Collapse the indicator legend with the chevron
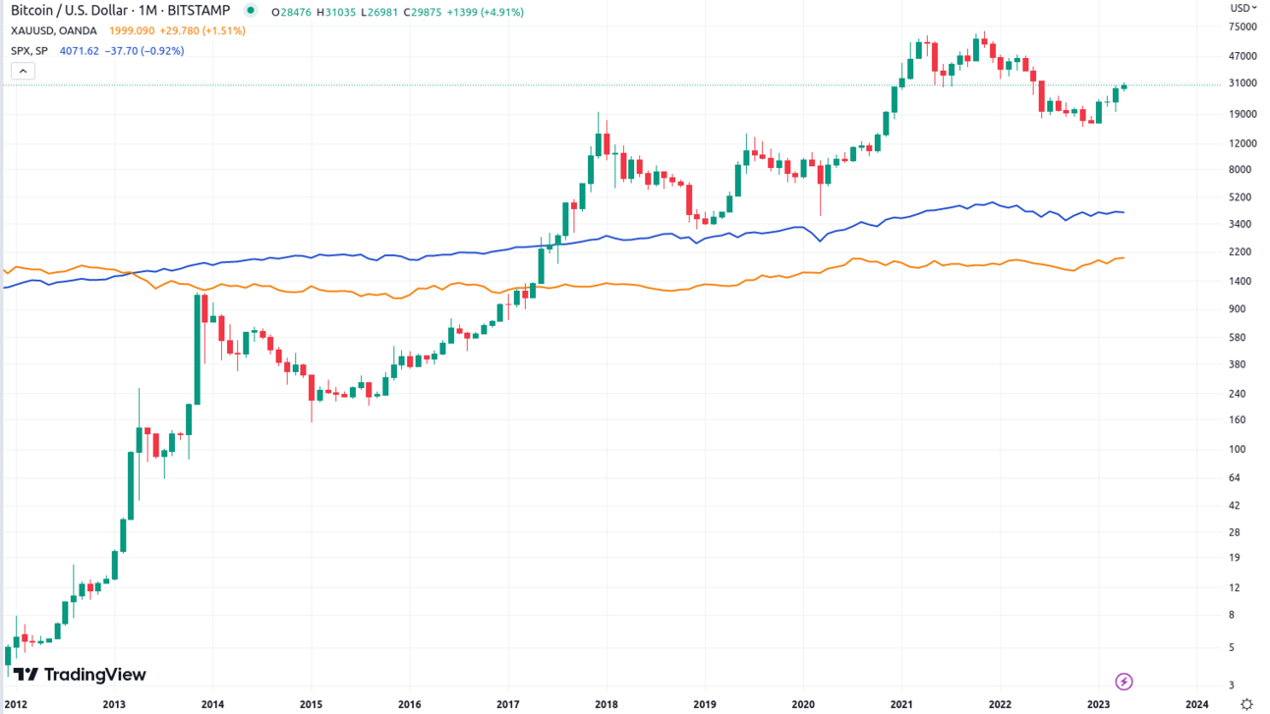This screenshot has width=1270, height=714. 23,71
